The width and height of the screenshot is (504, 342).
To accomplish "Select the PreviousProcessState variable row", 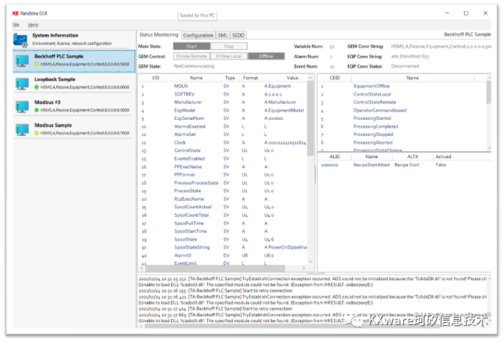I will tap(223, 183).
